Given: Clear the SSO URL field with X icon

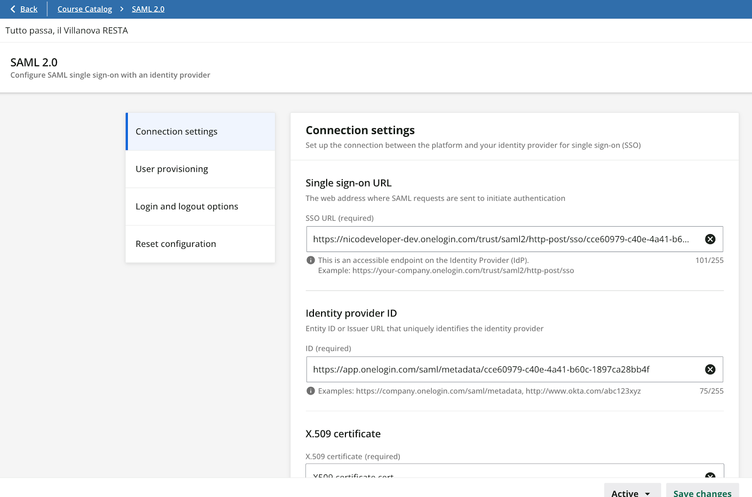Looking at the screenshot, I should click(x=710, y=239).
